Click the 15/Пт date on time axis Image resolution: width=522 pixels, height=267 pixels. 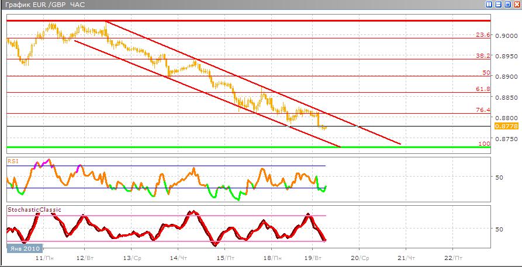click(x=224, y=257)
